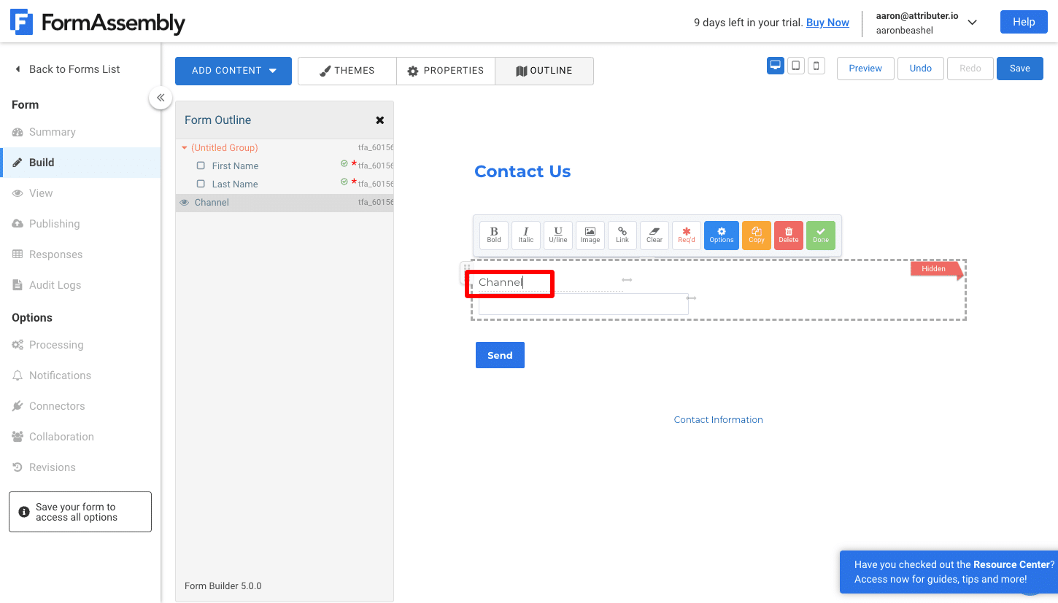Open the Link tool in the toolbar

click(622, 235)
